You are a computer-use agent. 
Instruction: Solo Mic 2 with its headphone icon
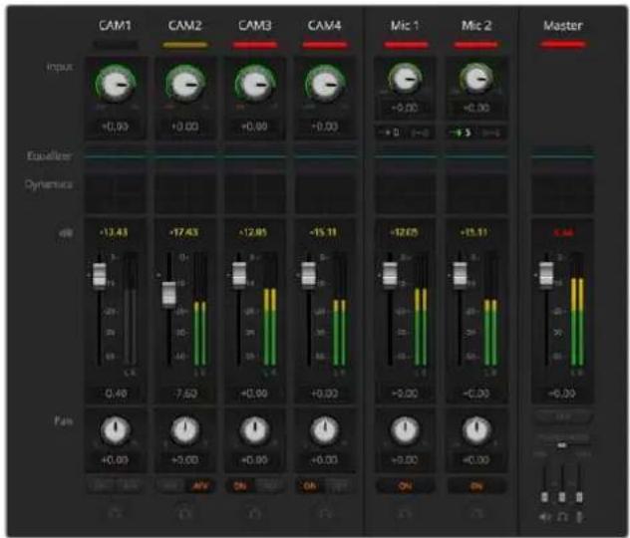coord(476,513)
